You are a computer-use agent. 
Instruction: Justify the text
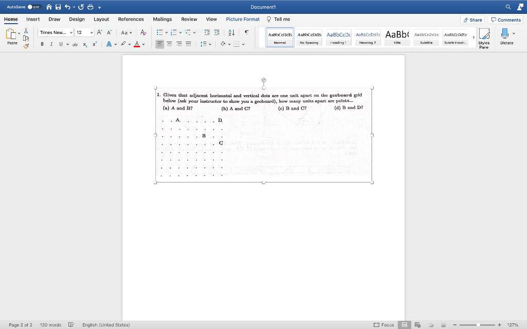(x=188, y=44)
